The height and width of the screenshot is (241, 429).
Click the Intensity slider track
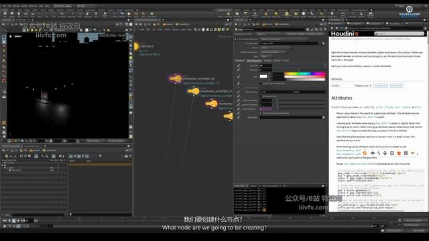[299, 66]
